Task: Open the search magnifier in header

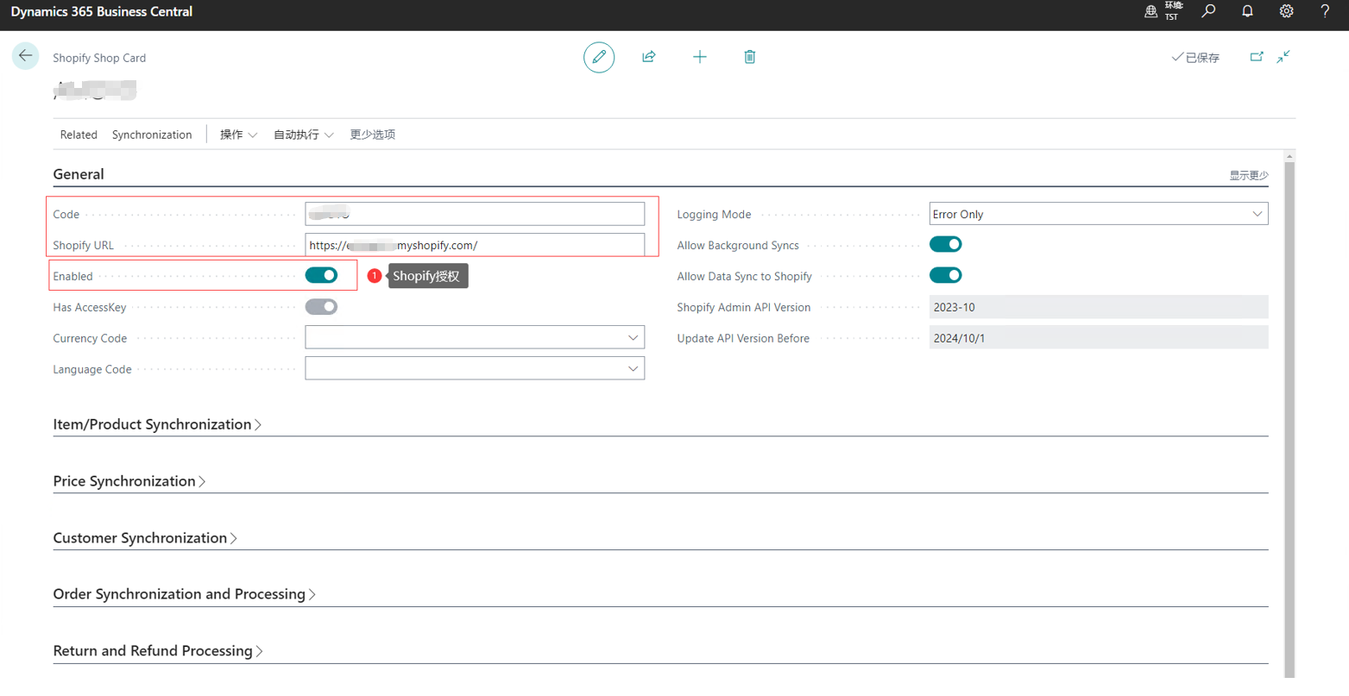Action: click(x=1209, y=11)
